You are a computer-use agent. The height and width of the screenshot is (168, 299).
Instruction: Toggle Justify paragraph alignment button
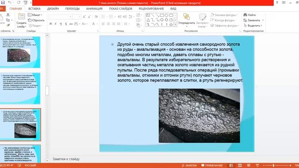tap(118, 24)
